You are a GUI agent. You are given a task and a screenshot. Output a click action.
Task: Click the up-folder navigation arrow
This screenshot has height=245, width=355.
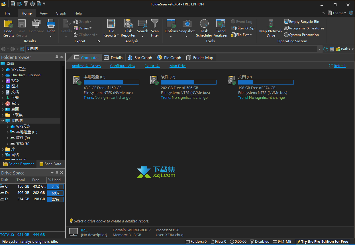pos(22,49)
